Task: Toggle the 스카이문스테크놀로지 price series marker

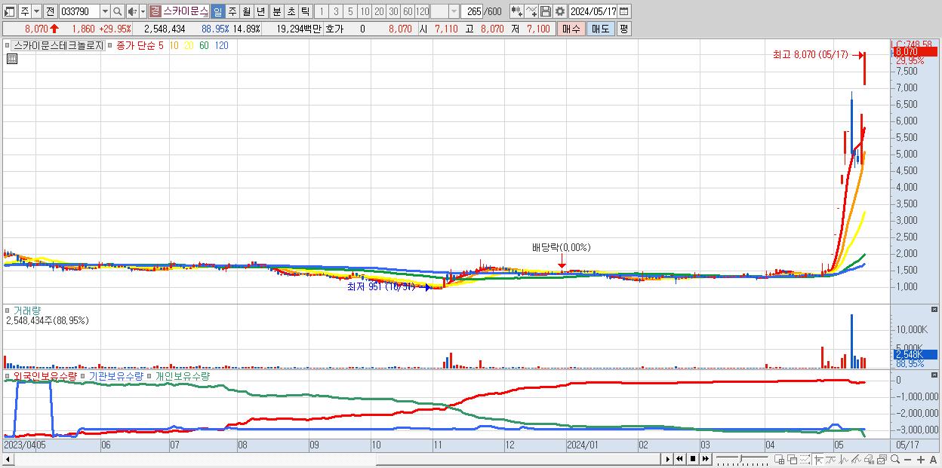Action: pyautogui.click(x=9, y=45)
